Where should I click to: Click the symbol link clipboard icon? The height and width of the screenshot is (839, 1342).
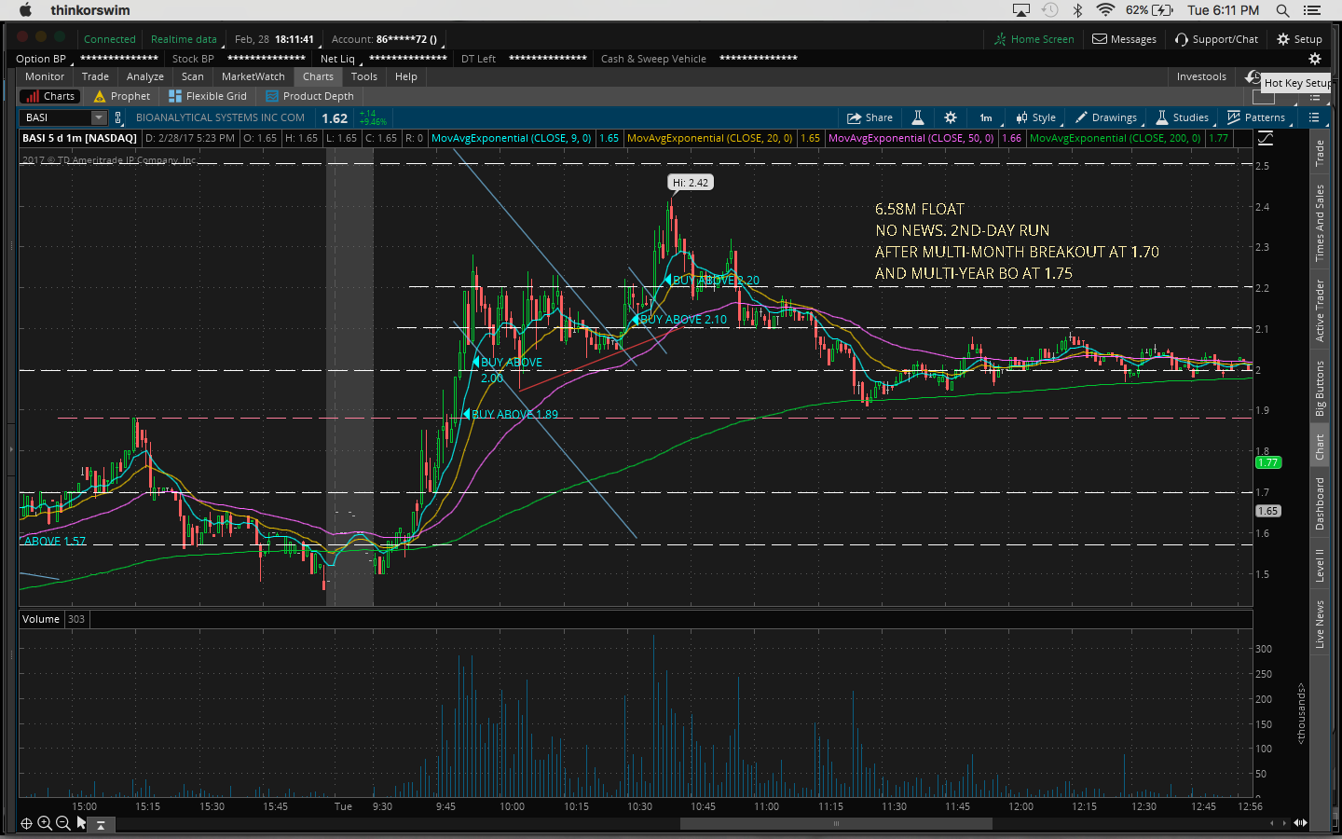click(x=118, y=117)
